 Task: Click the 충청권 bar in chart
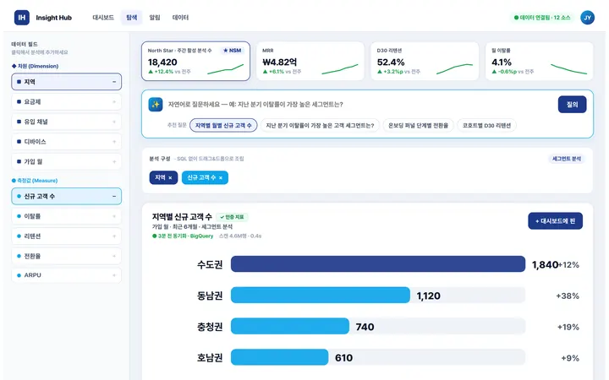point(290,326)
